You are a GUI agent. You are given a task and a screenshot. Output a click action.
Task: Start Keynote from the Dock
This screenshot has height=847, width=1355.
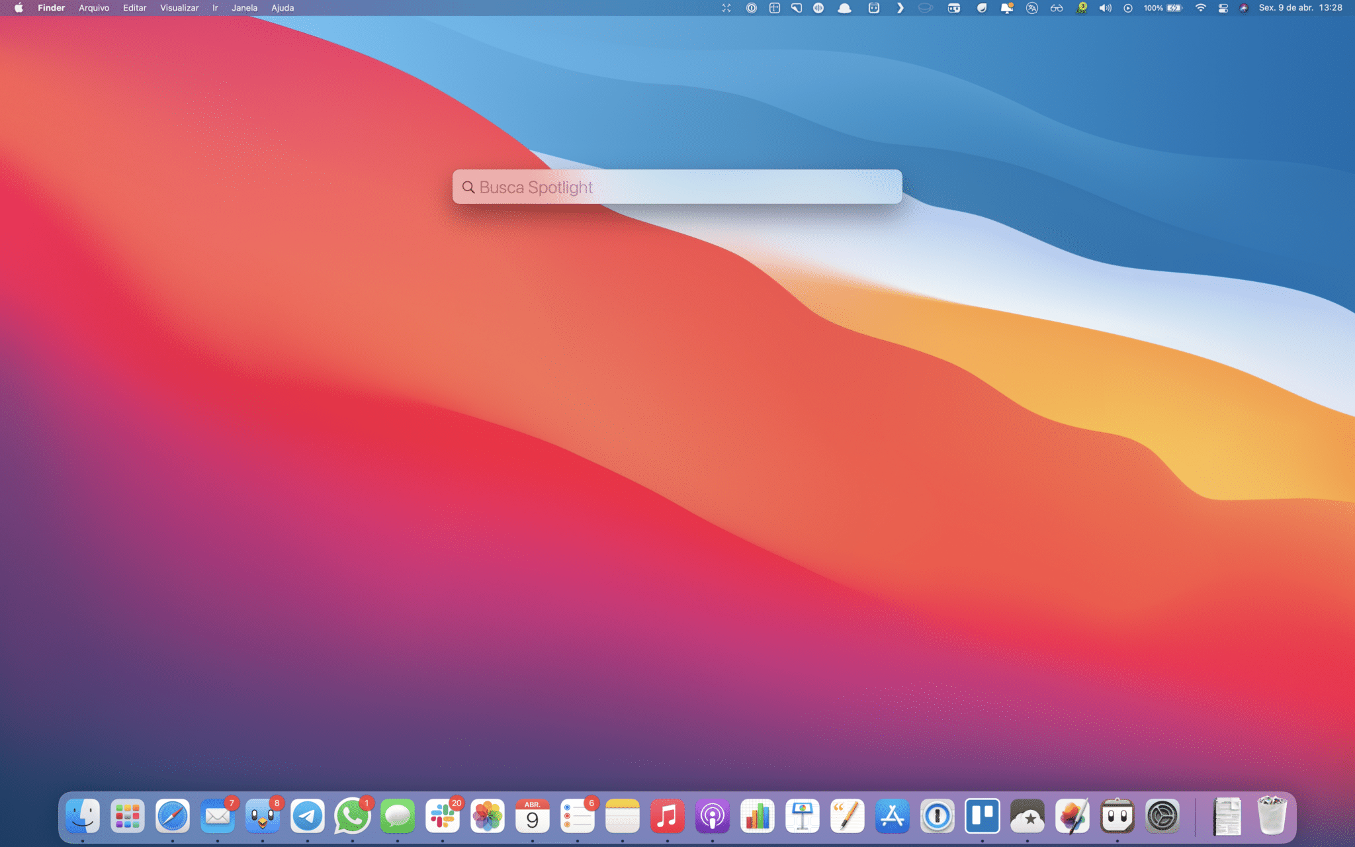[x=803, y=816]
